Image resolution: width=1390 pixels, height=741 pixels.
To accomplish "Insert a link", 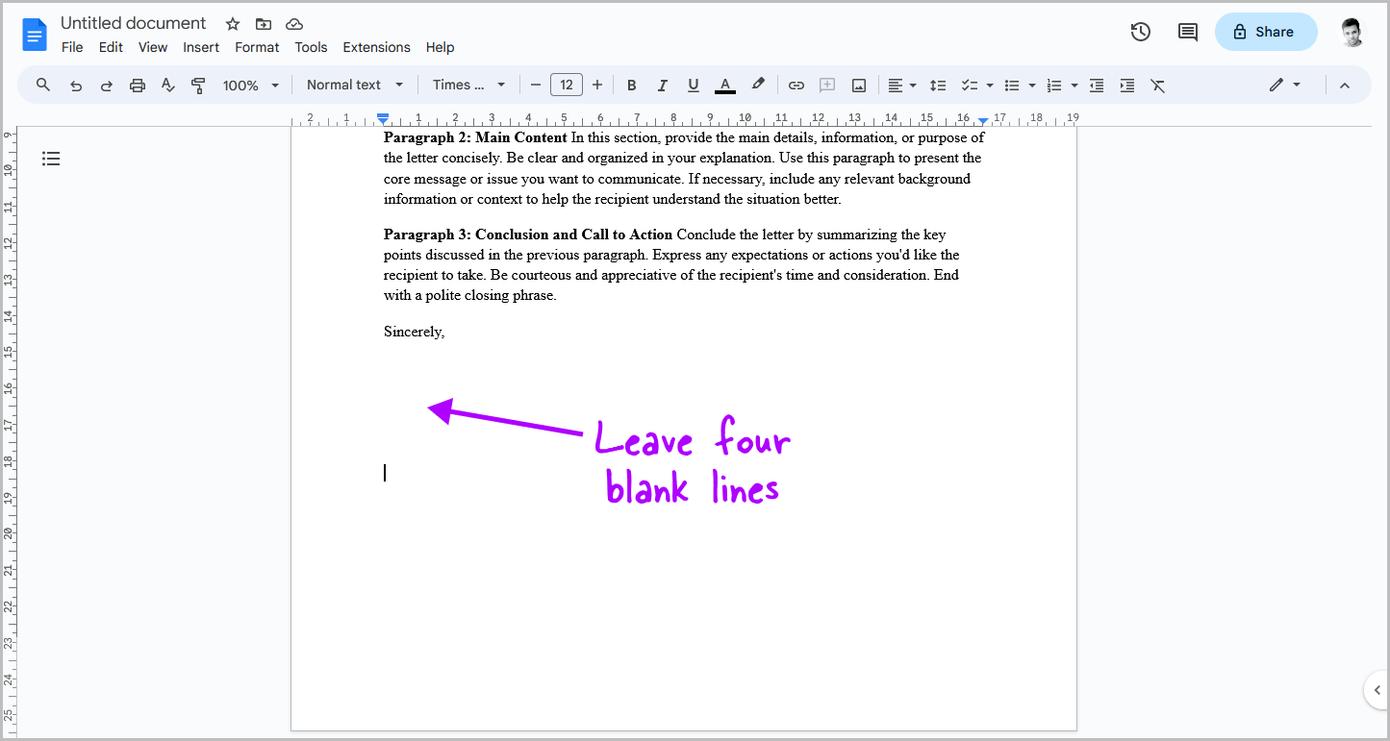I will pos(796,85).
